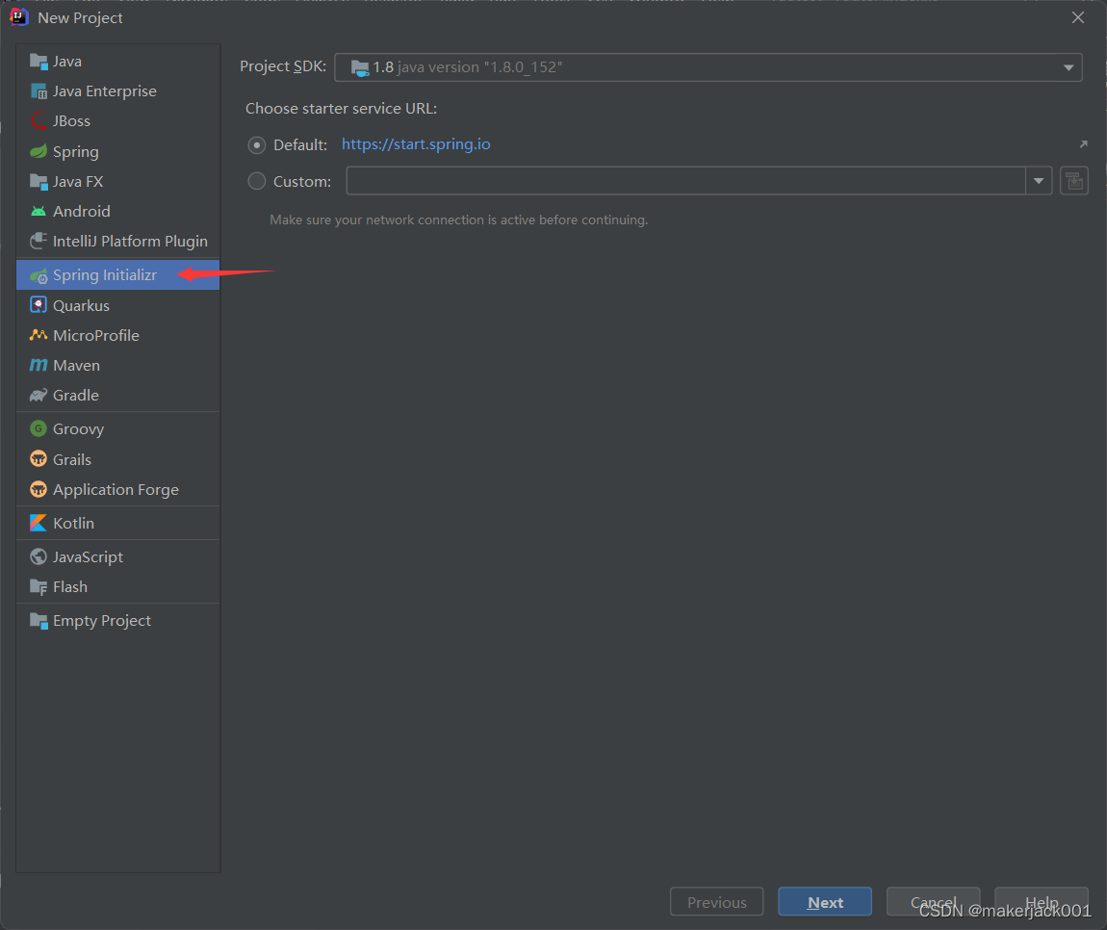This screenshot has height=930, width=1107.
Task: Click the MicroProfile icon
Action: (39, 335)
